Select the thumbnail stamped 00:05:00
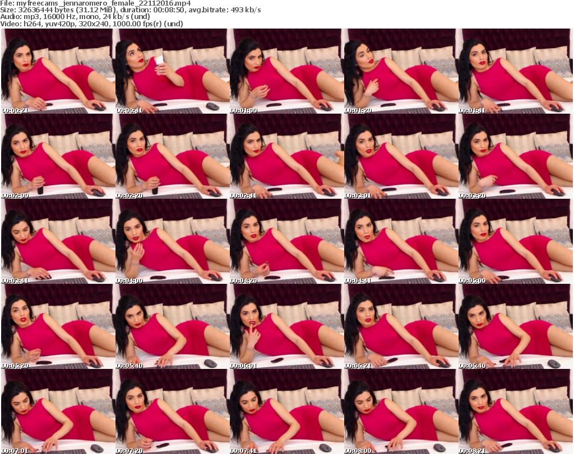The image size is (574, 454). click(x=515, y=241)
